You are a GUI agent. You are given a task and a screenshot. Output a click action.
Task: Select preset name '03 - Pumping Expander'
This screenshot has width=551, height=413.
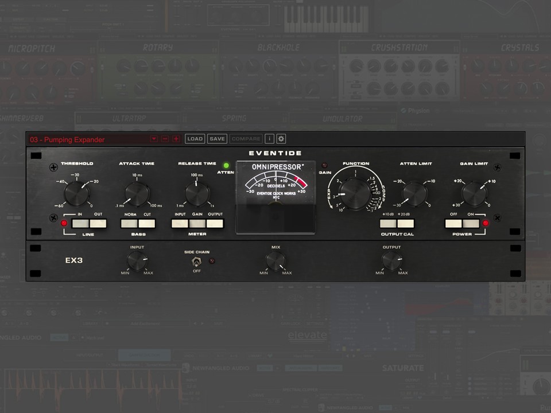67,139
